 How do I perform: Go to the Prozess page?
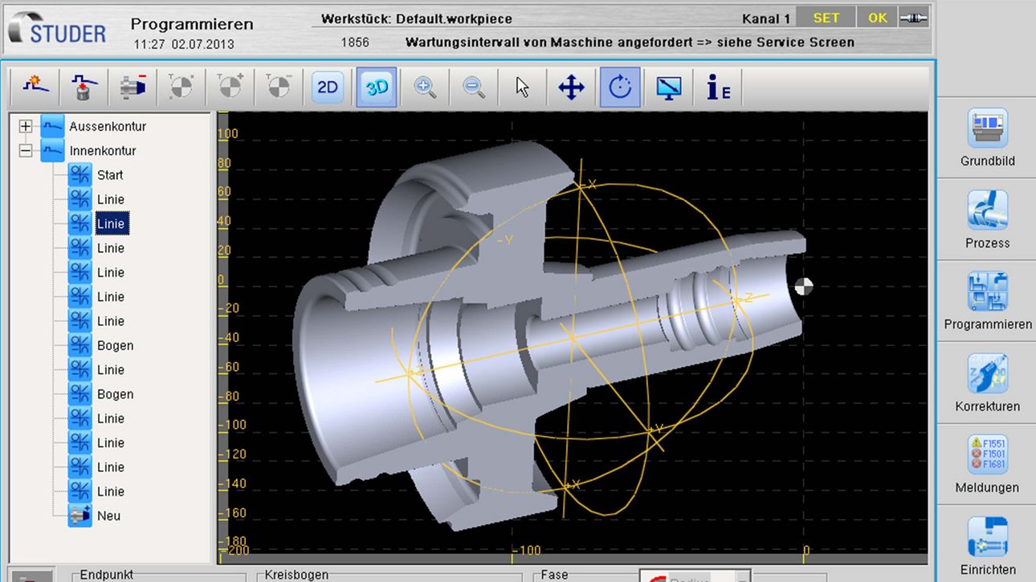pyautogui.click(x=987, y=220)
